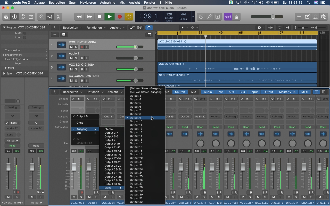Screen dimensions: 330x206
Task: Collapse the Region inspector section
Action: pyautogui.click(x=4, y=27)
